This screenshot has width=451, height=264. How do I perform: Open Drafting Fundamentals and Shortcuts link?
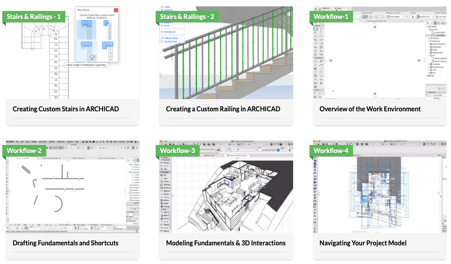65,243
